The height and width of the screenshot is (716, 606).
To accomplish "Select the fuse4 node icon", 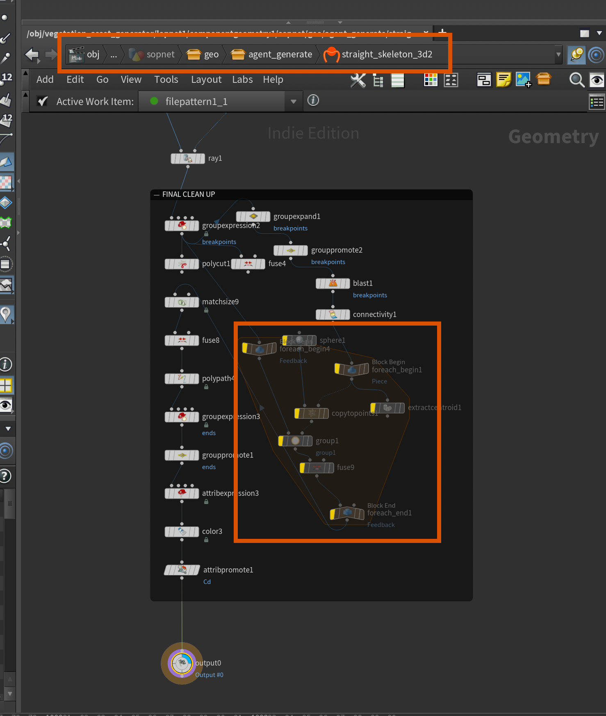I will (x=248, y=264).
